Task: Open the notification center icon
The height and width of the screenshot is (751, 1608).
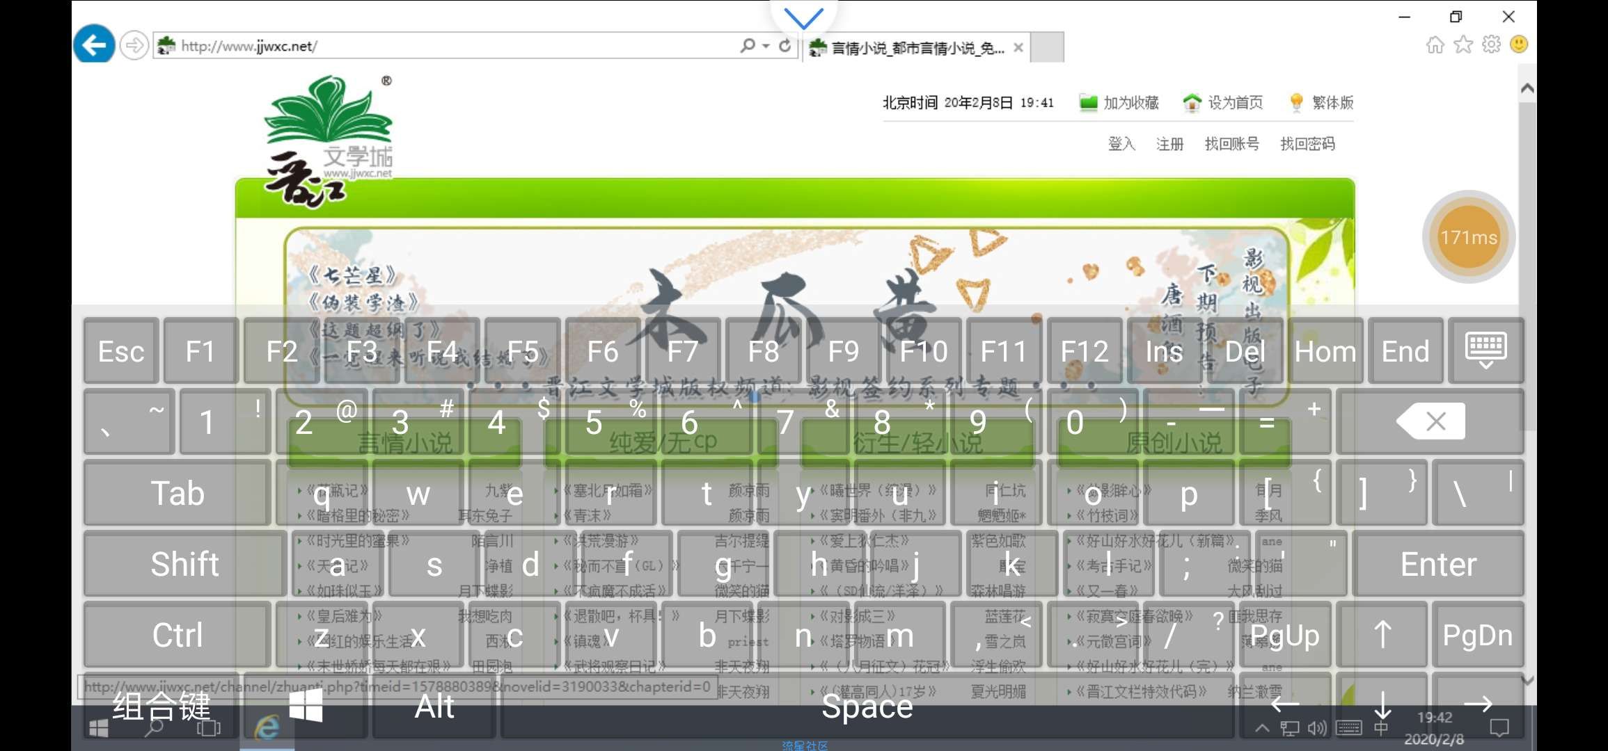Action: tap(1499, 728)
